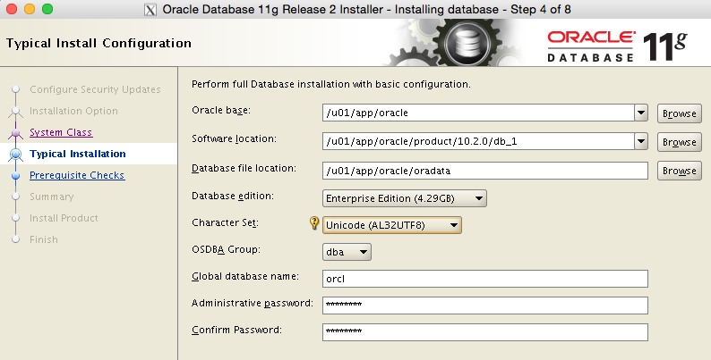
Task: Click the OSDBA Group label
Action: click(227, 249)
